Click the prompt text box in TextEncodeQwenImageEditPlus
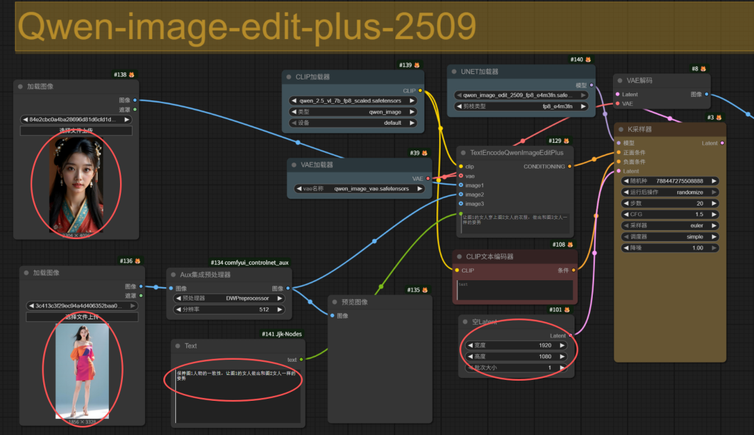The image size is (754, 435). pos(515,223)
